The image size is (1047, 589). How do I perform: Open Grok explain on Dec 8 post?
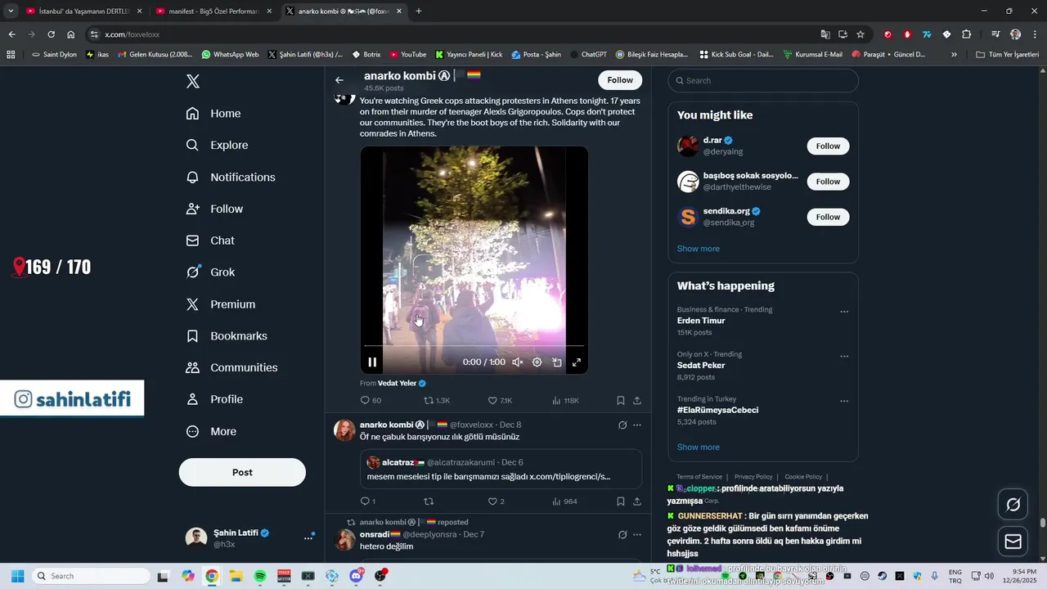pyautogui.click(x=622, y=425)
